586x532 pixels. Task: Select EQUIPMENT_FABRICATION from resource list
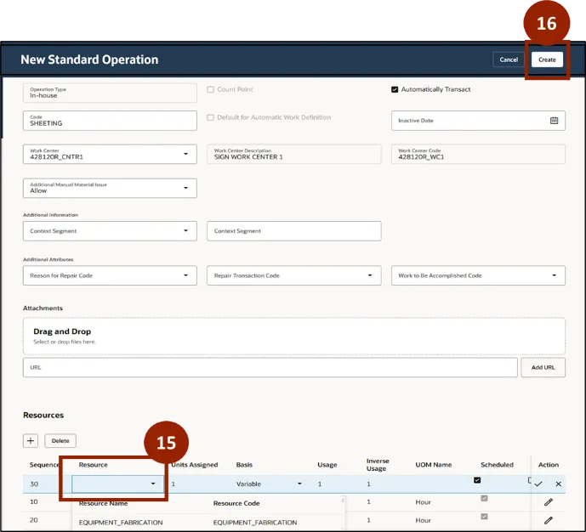114,522
